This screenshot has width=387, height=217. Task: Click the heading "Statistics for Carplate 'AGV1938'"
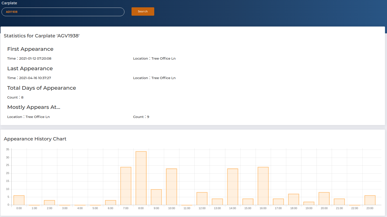coord(42,36)
